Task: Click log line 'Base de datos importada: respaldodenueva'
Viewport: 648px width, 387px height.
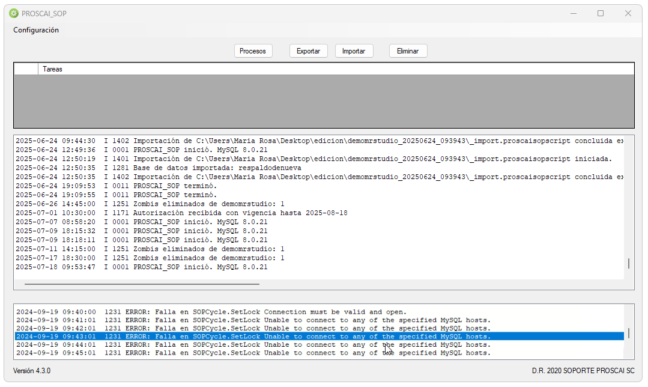Action: tap(159, 168)
